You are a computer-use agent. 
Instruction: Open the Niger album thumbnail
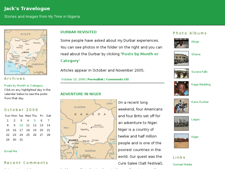click(x=181, y=141)
